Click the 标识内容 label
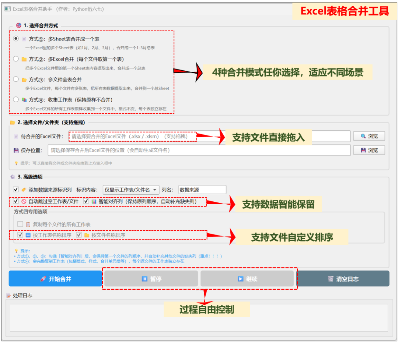This screenshot has width=398, height=343. pyautogui.click(x=87, y=190)
